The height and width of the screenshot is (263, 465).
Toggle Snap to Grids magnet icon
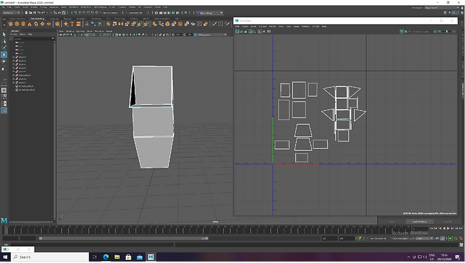[76, 13]
